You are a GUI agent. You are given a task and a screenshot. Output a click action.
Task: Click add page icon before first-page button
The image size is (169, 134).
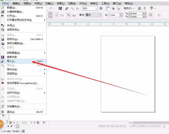coord(11,123)
